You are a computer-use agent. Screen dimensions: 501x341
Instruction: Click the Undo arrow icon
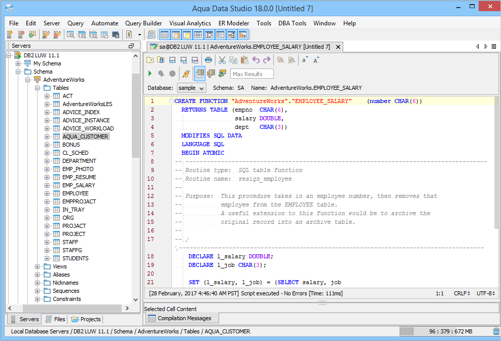pos(256,60)
